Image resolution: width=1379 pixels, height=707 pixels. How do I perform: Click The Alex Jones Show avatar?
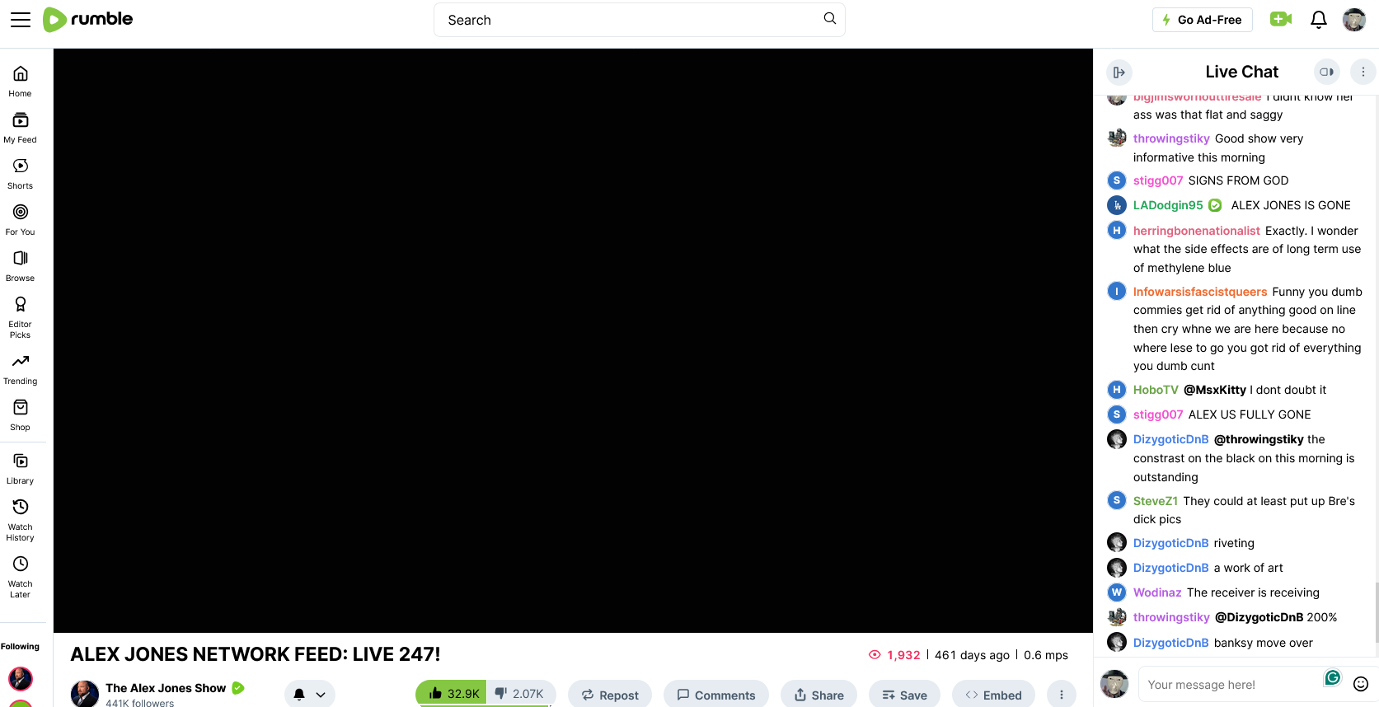(x=85, y=694)
